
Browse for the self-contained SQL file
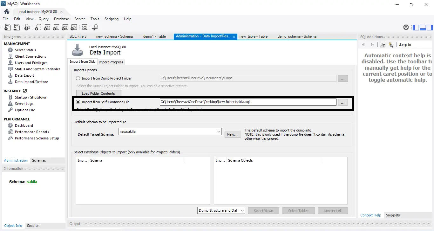coord(343,102)
